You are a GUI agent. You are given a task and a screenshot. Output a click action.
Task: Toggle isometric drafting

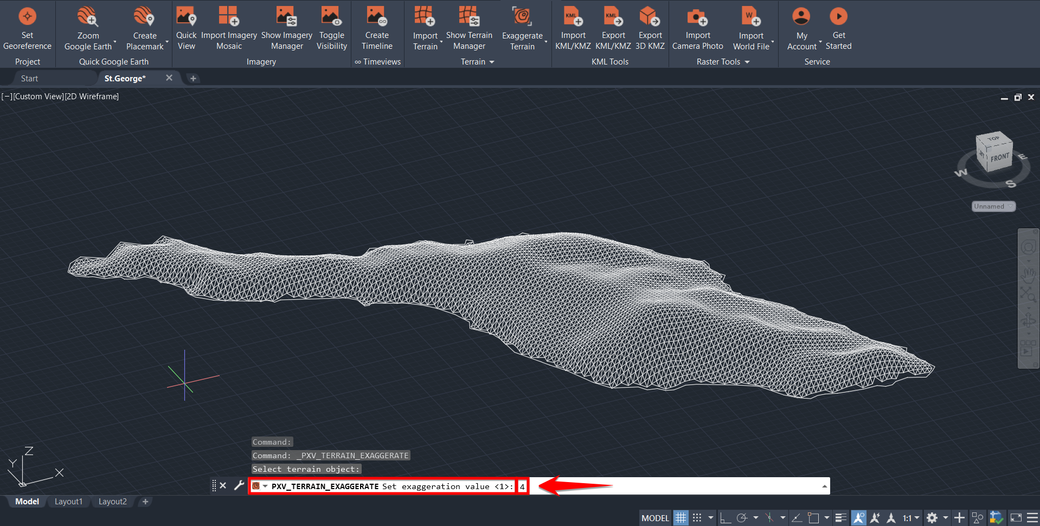pyautogui.click(x=769, y=518)
